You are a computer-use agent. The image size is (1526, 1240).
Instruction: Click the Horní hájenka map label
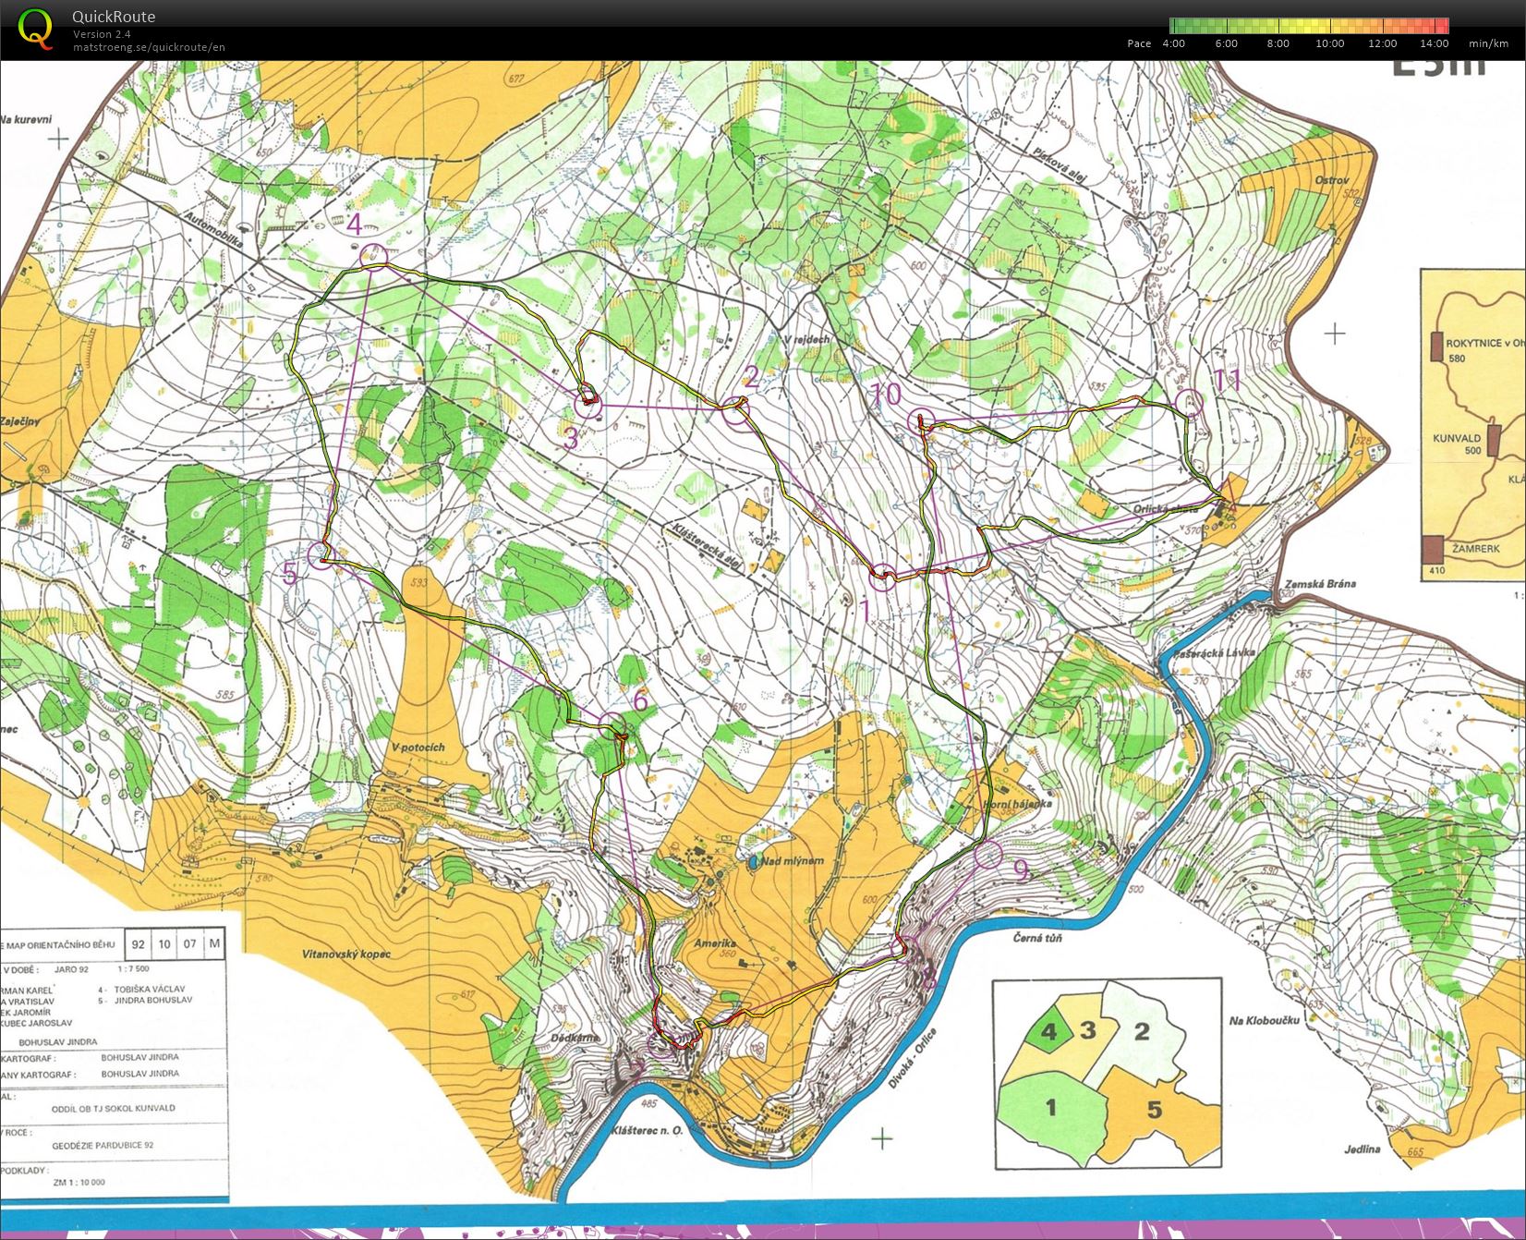click(x=1017, y=804)
